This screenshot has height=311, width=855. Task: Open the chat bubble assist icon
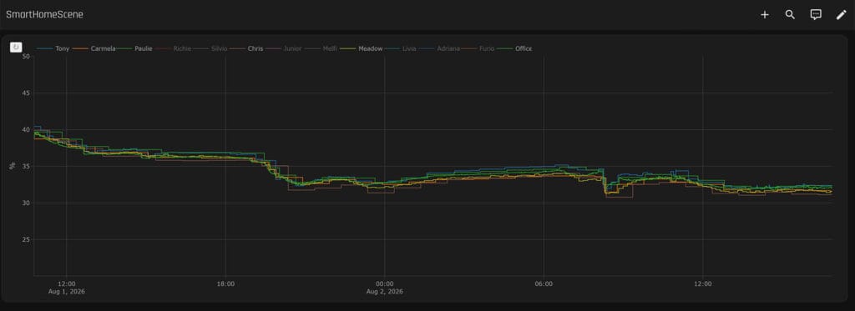coord(816,15)
